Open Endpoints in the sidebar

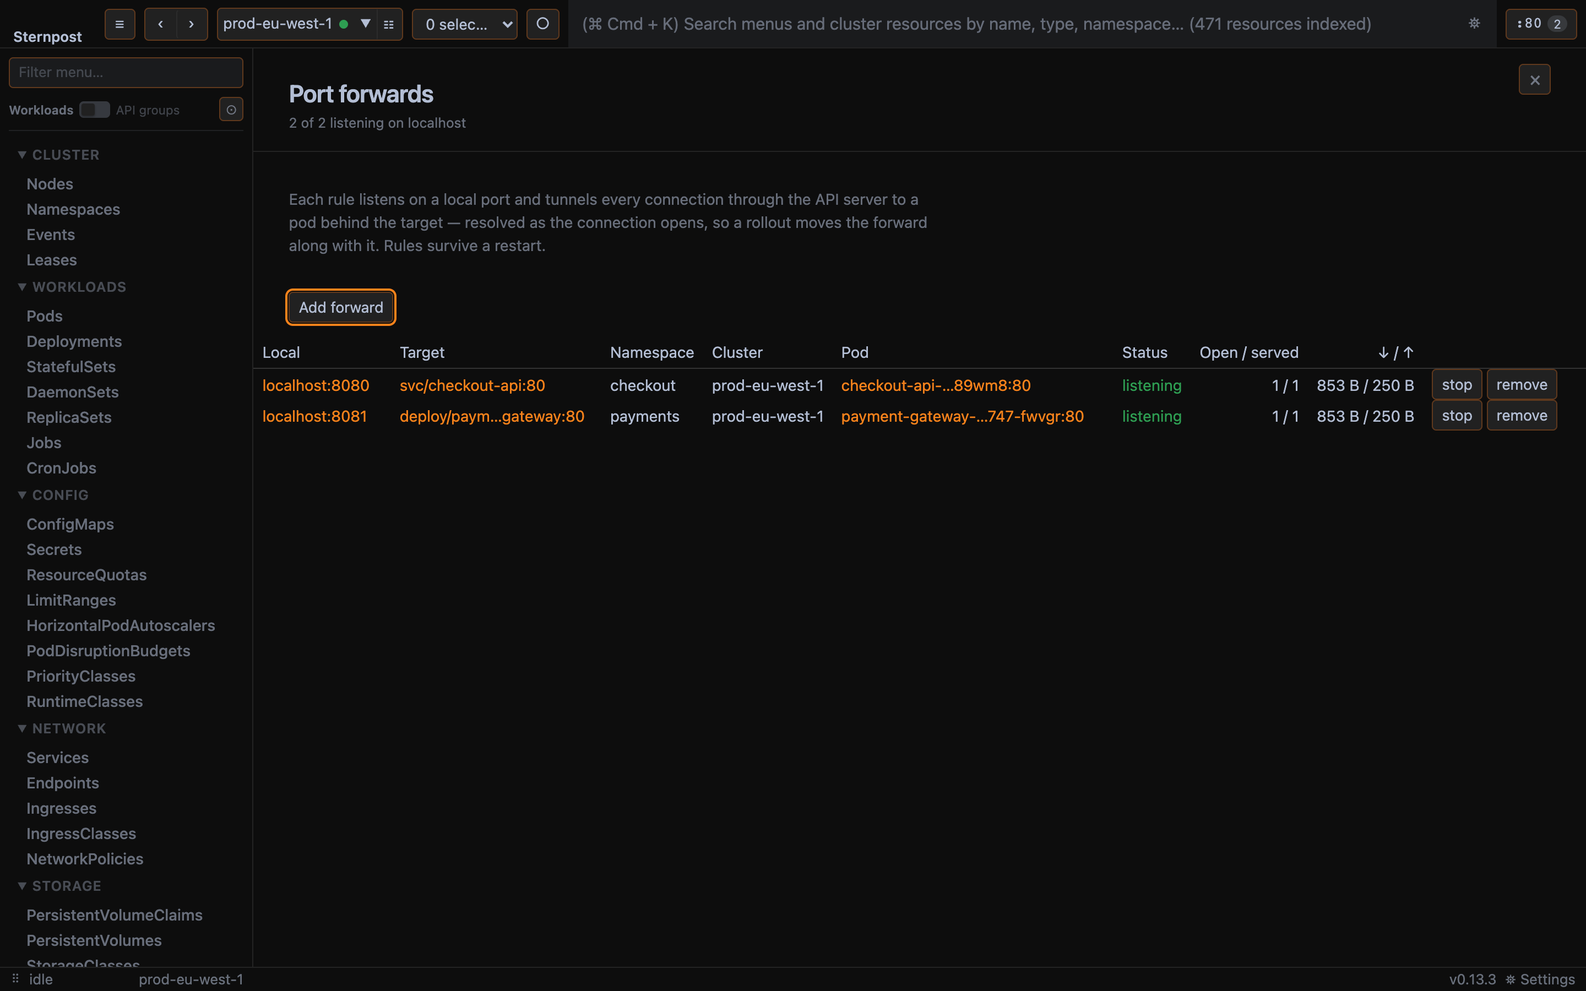point(63,782)
